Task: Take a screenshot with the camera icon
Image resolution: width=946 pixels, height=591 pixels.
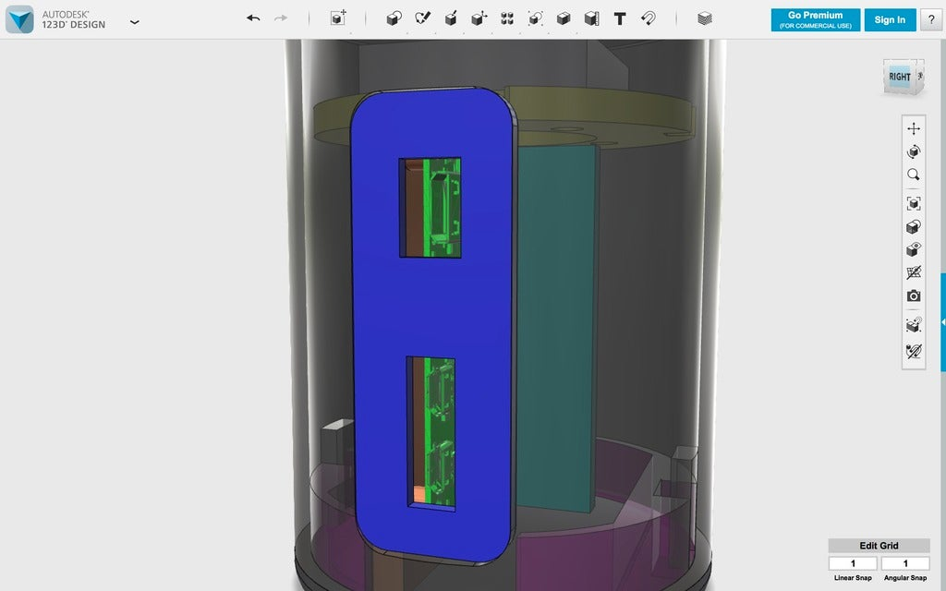Action: [914, 296]
